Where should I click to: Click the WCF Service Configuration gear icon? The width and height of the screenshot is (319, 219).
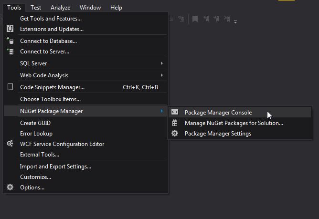point(10,144)
